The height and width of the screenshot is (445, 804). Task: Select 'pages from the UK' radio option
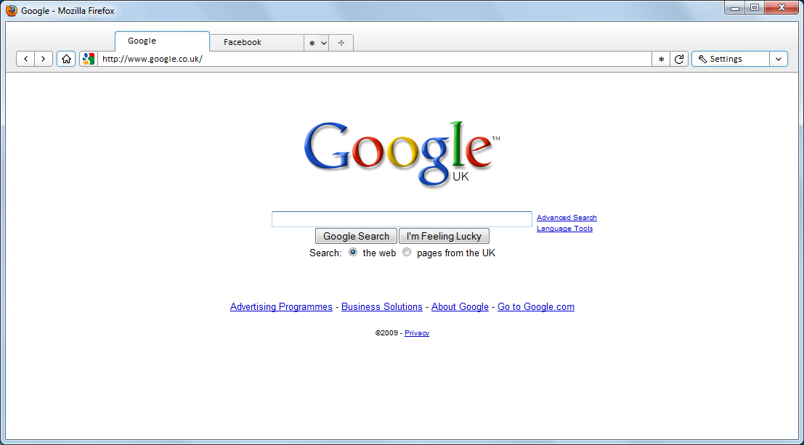407,252
